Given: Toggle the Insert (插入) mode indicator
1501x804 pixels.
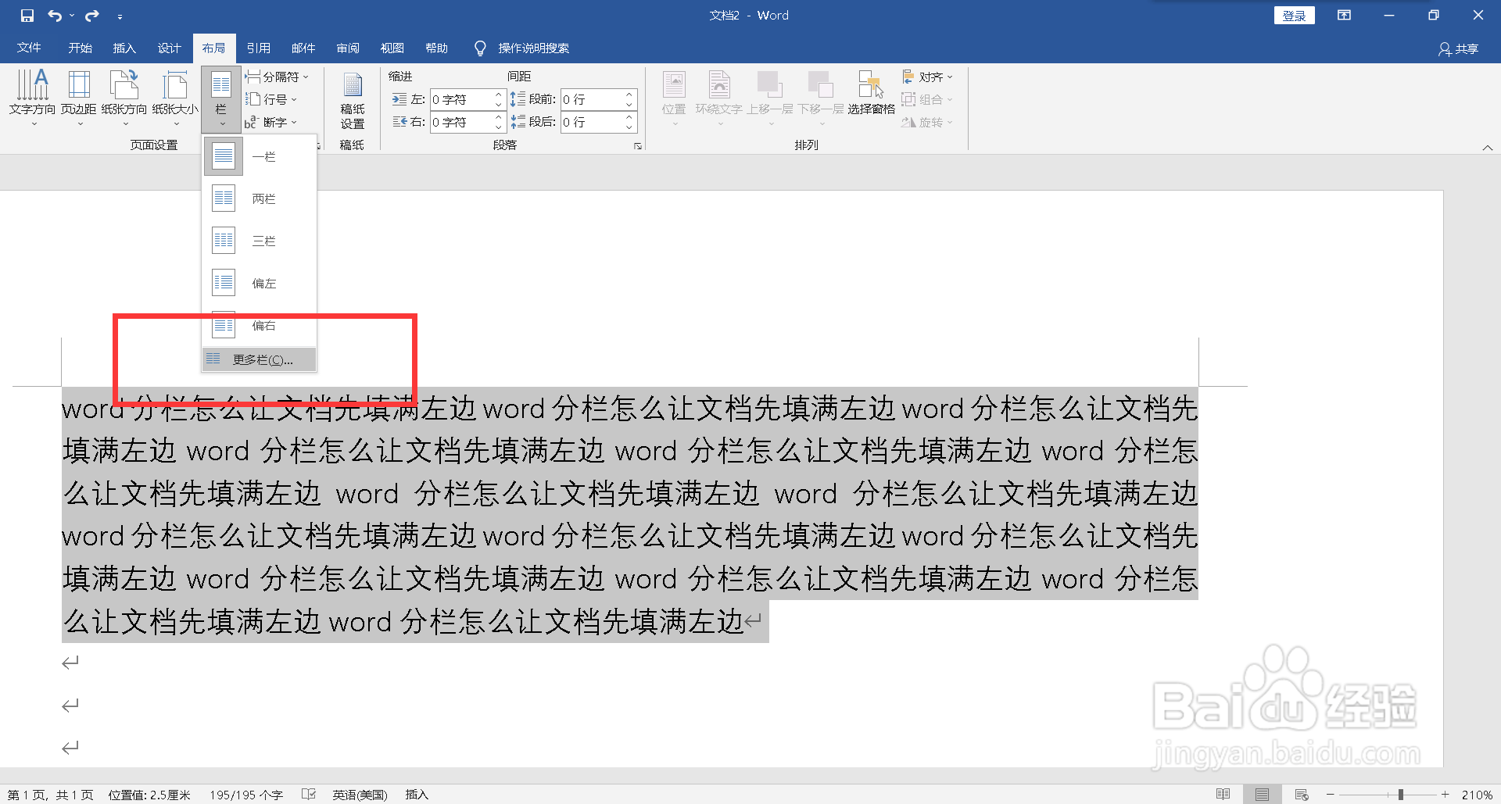Looking at the screenshot, I should 417,795.
